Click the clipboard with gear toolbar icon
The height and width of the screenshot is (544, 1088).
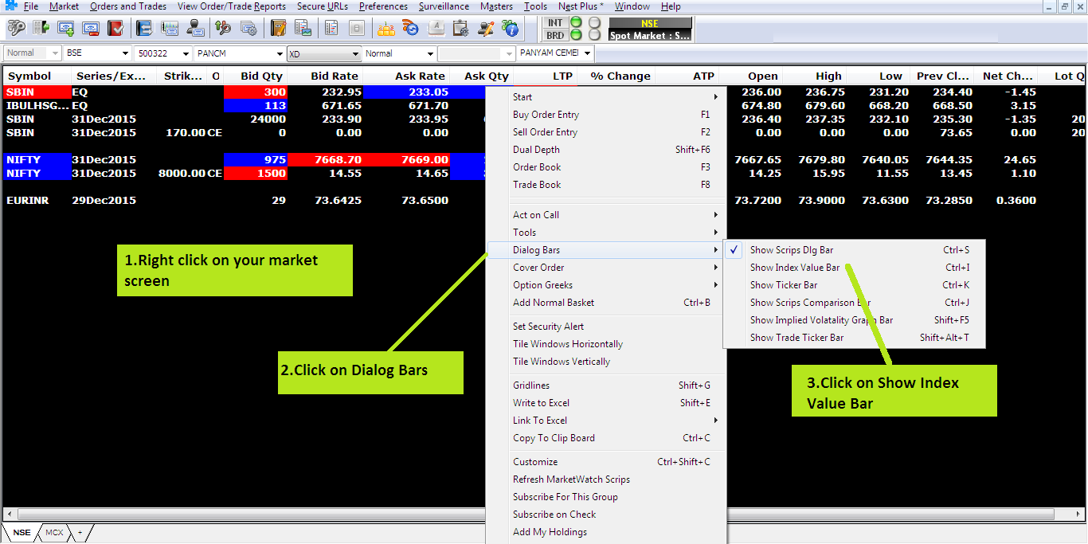coord(460,29)
